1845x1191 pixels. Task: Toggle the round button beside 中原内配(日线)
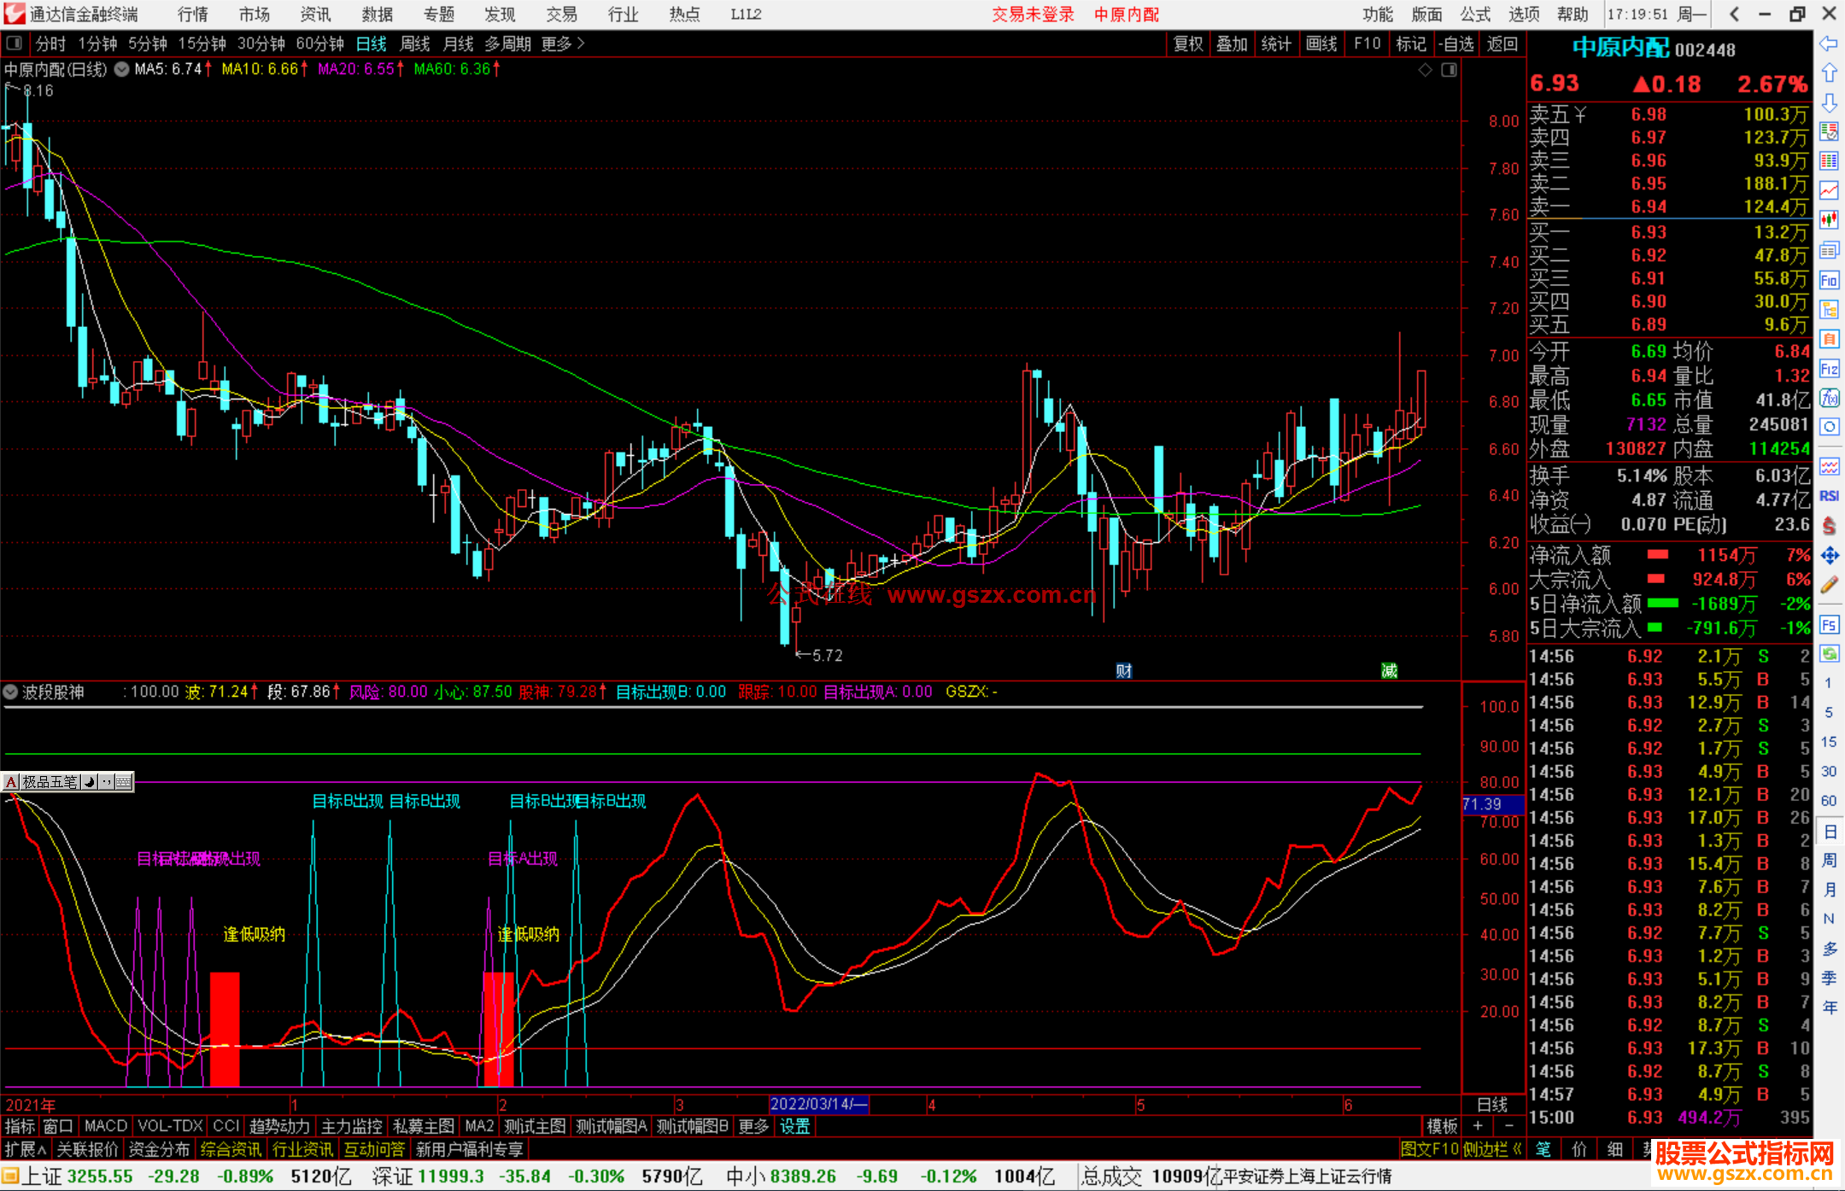[x=122, y=69]
